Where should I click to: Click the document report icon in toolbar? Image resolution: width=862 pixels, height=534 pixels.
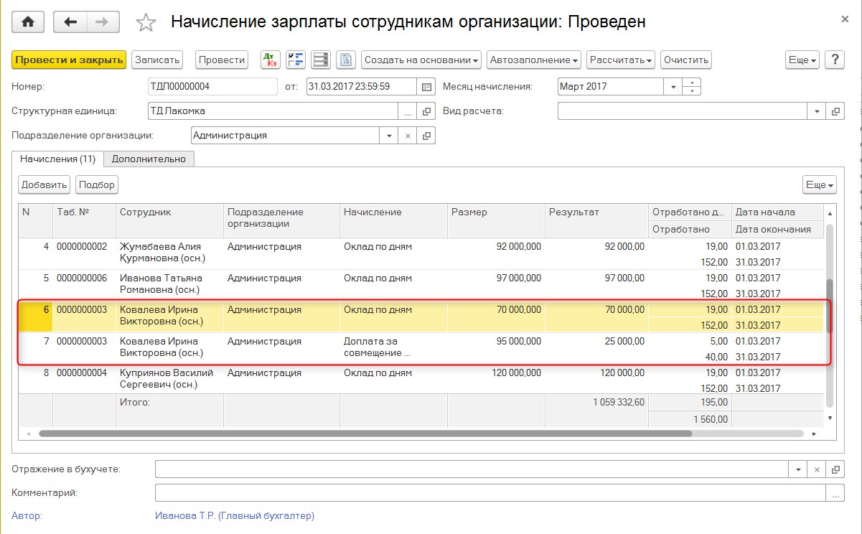[346, 60]
